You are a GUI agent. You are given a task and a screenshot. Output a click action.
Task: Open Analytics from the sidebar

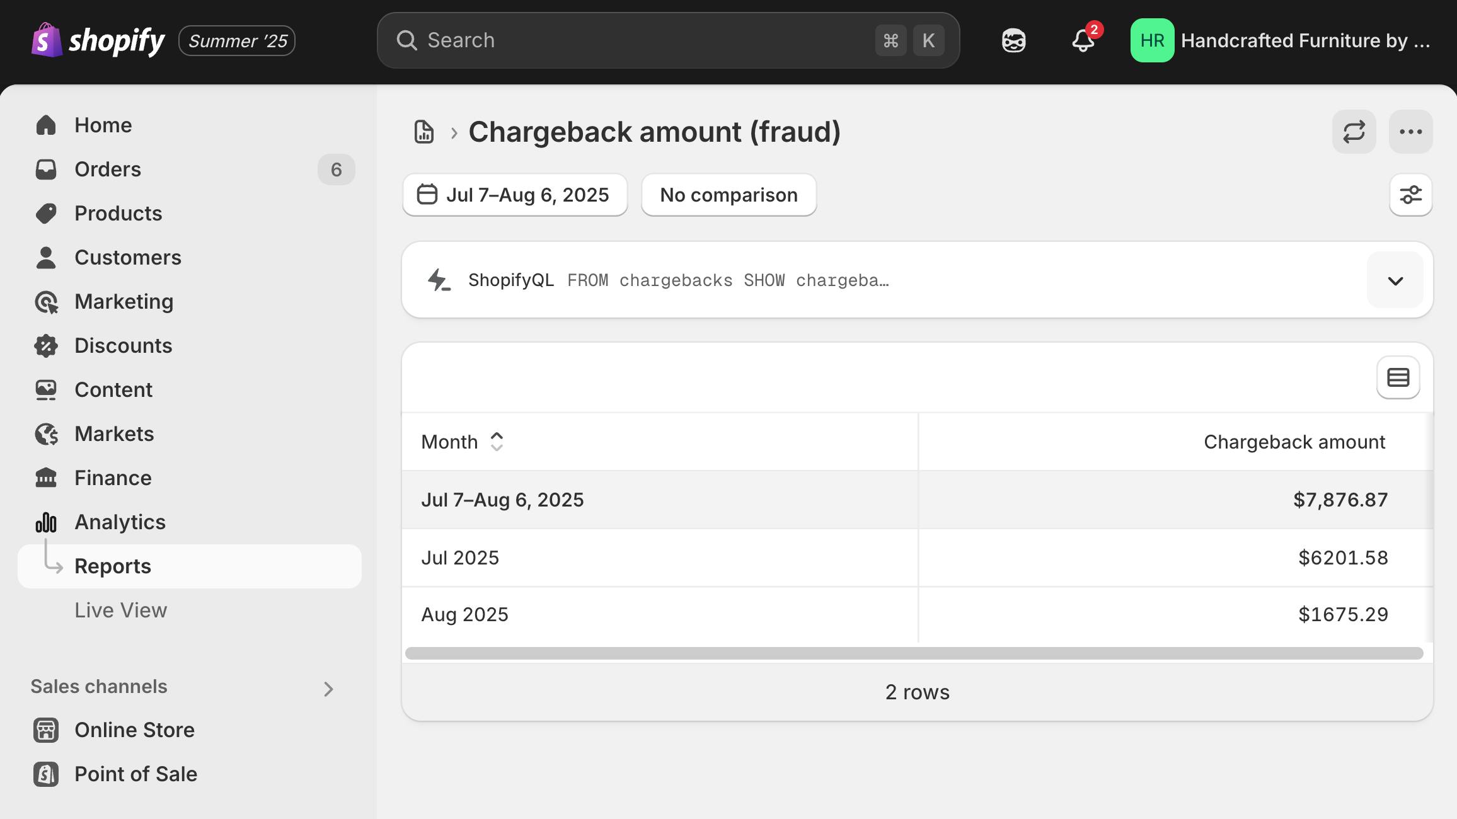click(120, 522)
